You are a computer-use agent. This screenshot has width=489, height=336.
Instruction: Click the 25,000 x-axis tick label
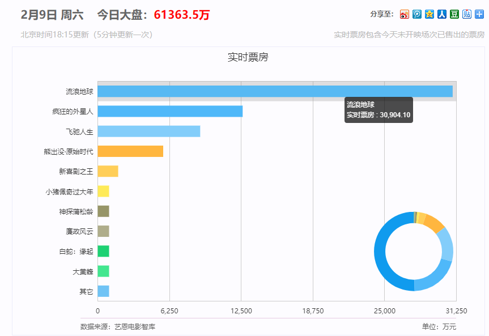pos(385,311)
